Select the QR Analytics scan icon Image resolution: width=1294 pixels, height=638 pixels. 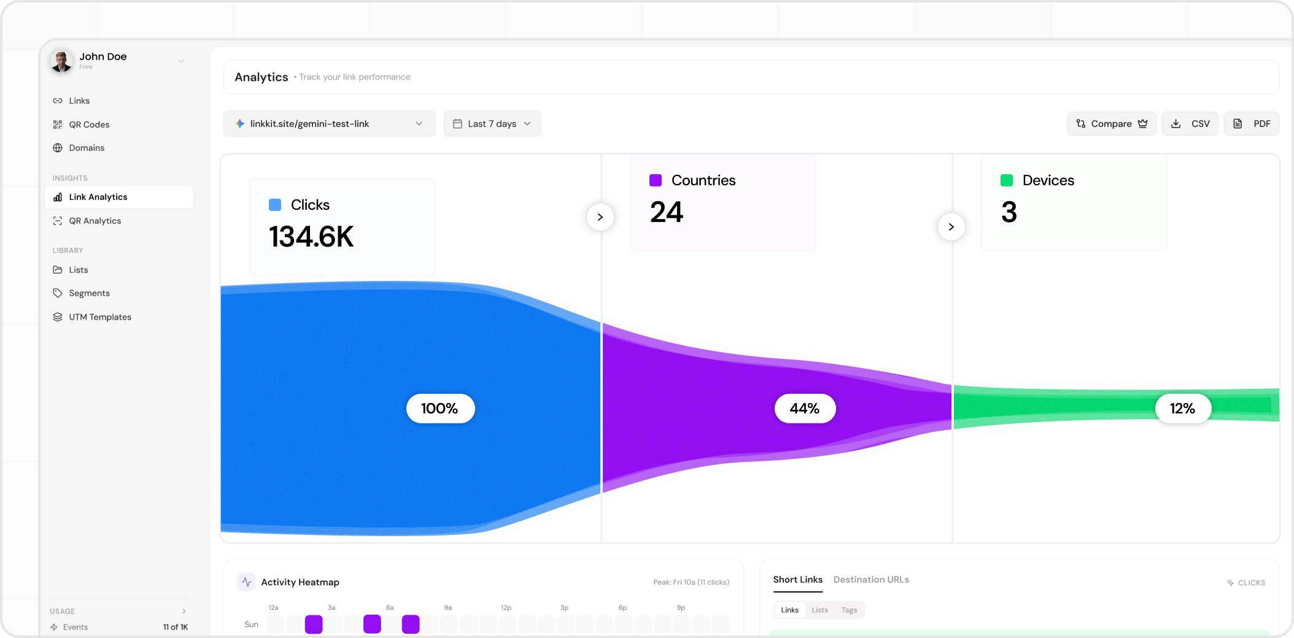58,221
